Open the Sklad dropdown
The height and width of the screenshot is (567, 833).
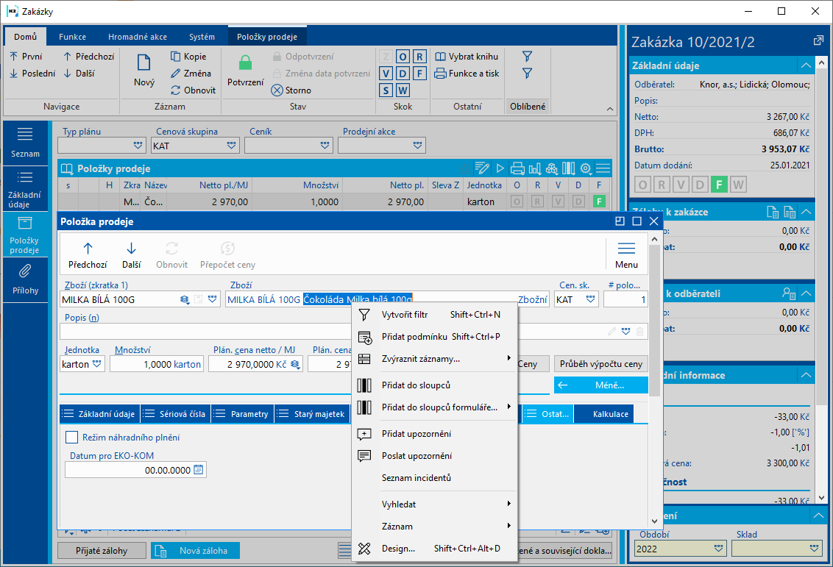point(815,549)
